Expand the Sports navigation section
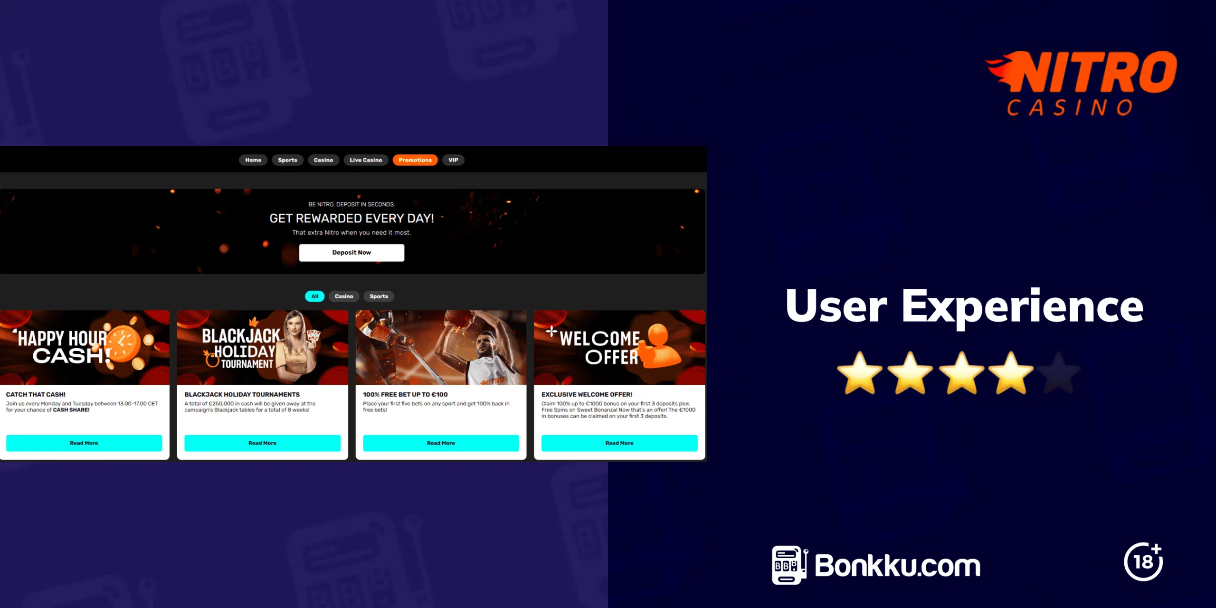Image resolution: width=1216 pixels, height=608 pixels. pyautogui.click(x=288, y=160)
